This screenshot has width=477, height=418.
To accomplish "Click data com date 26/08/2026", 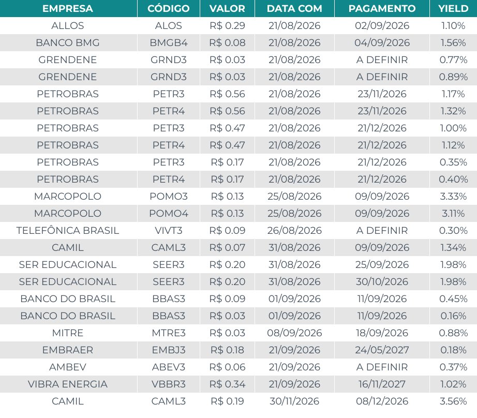I will 294,230.
